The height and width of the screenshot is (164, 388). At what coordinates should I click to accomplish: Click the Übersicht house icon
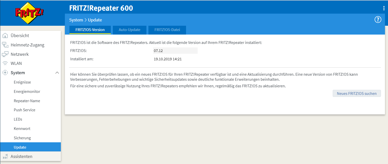point(5,36)
